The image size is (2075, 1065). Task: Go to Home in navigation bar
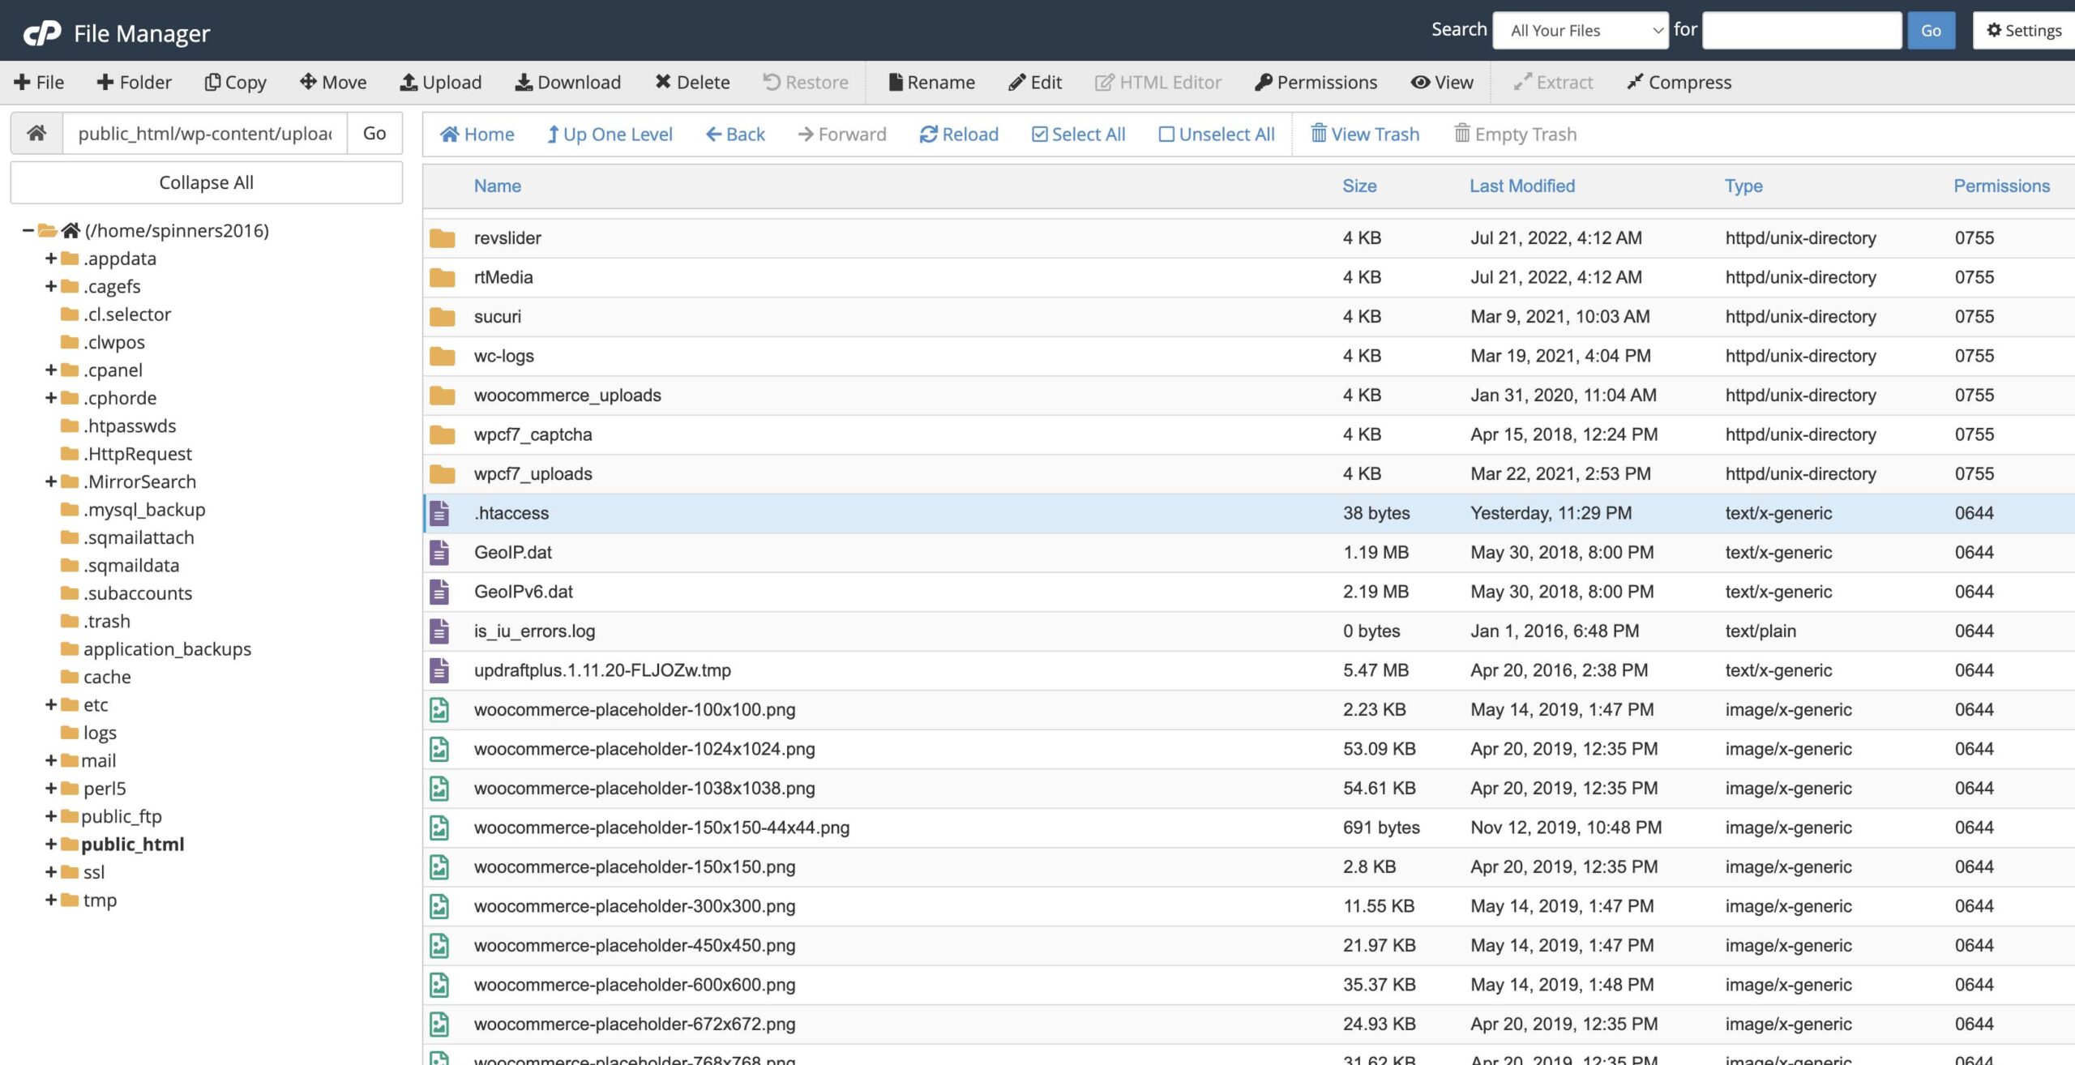coord(477,134)
